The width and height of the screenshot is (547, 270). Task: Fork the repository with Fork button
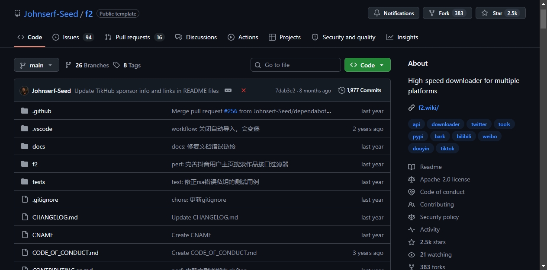point(447,13)
